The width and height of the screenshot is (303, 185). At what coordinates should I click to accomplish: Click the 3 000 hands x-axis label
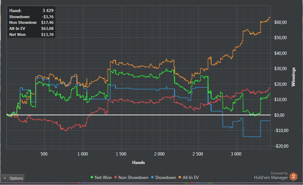pos(236,154)
